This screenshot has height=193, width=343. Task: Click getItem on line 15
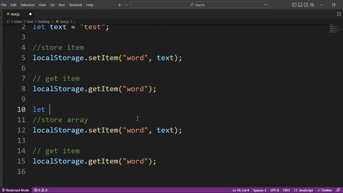[103, 161]
